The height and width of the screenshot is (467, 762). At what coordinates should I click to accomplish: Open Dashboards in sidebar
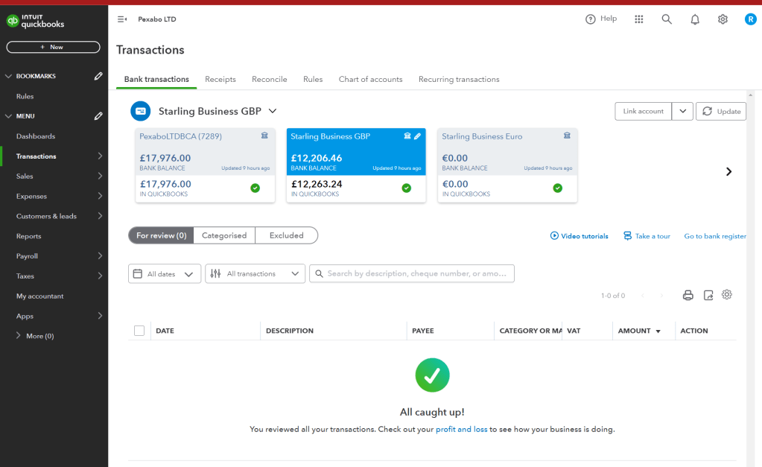(36, 136)
